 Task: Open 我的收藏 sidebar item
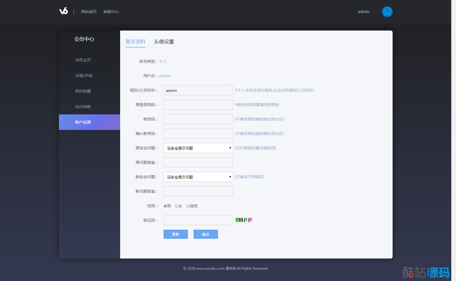pyautogui.click(x=83, y=91)
